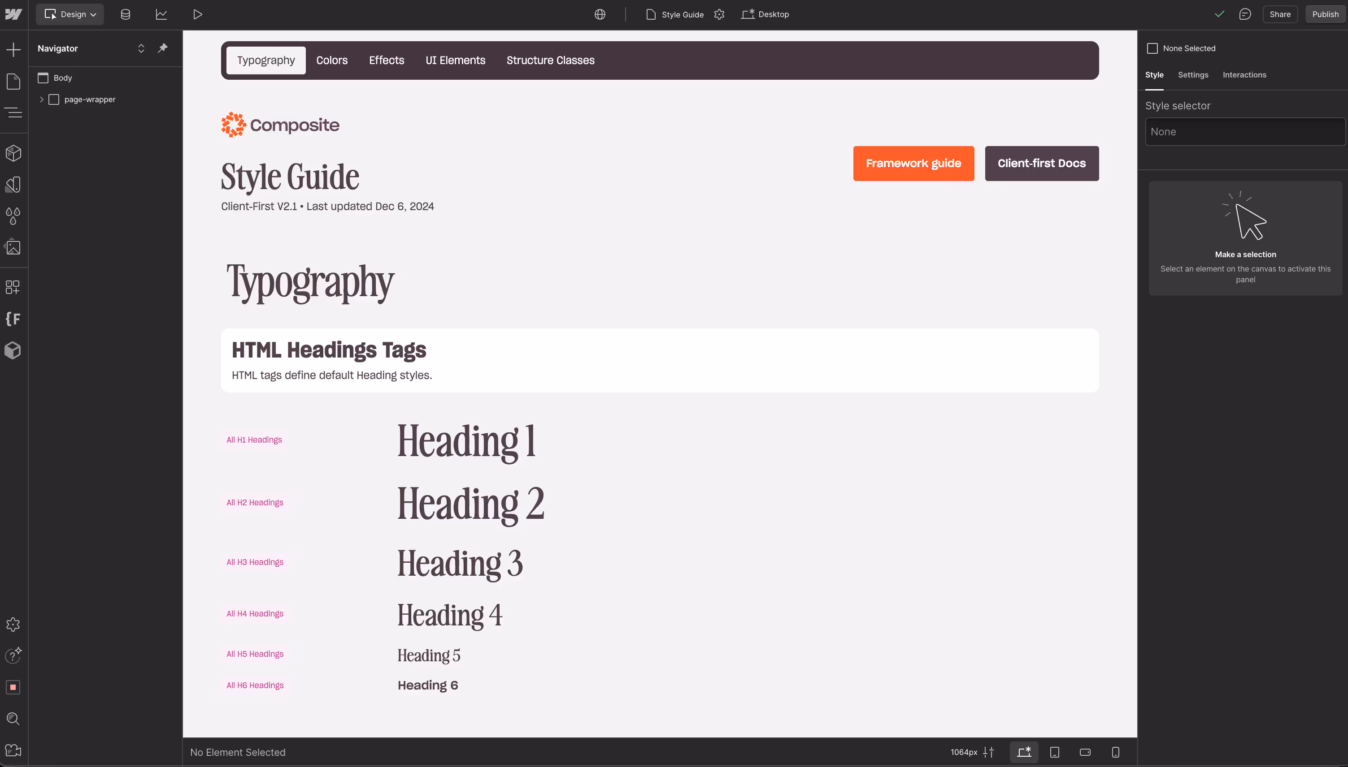Expand or collapse all Navigator items
Image resolution: width=1348 pixels, height=767 pixels.
(x=141, y=48)
